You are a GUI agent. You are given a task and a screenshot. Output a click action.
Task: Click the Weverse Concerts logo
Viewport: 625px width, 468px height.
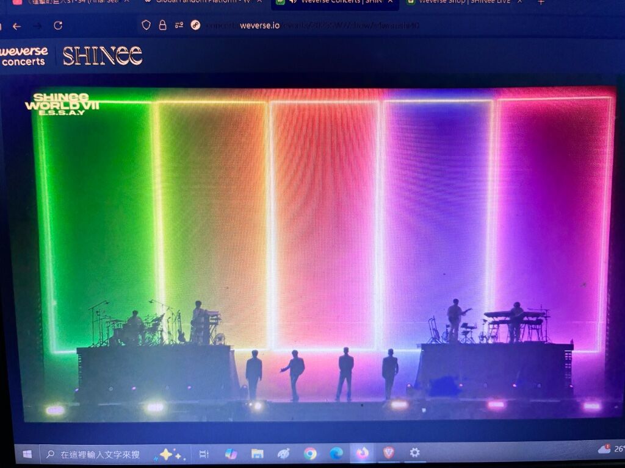pos(23,56)
